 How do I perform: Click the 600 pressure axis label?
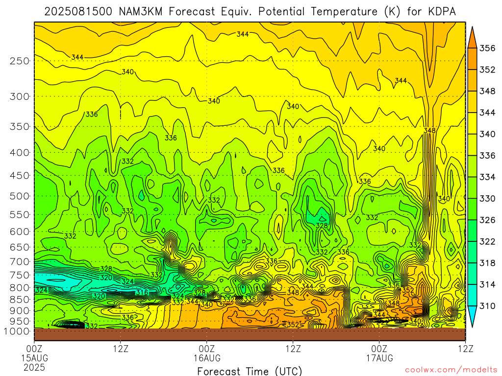click(x=20, y=232)
